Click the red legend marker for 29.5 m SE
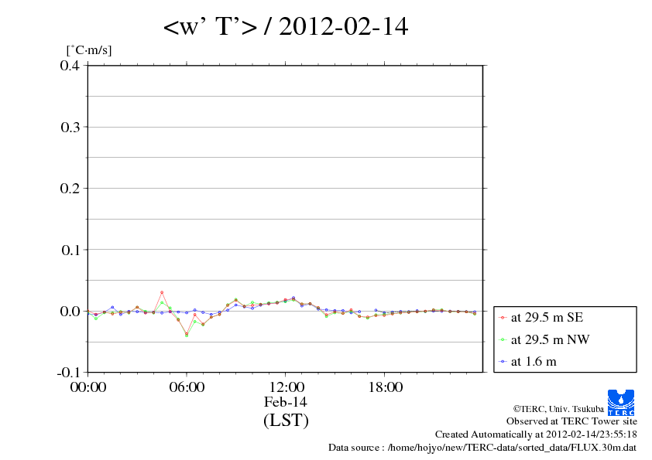This screenshot has height=460, width=652. pyautogui.click(x=503, y=318)
